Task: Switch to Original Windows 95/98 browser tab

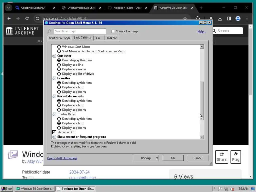Action: pos(81,8)
